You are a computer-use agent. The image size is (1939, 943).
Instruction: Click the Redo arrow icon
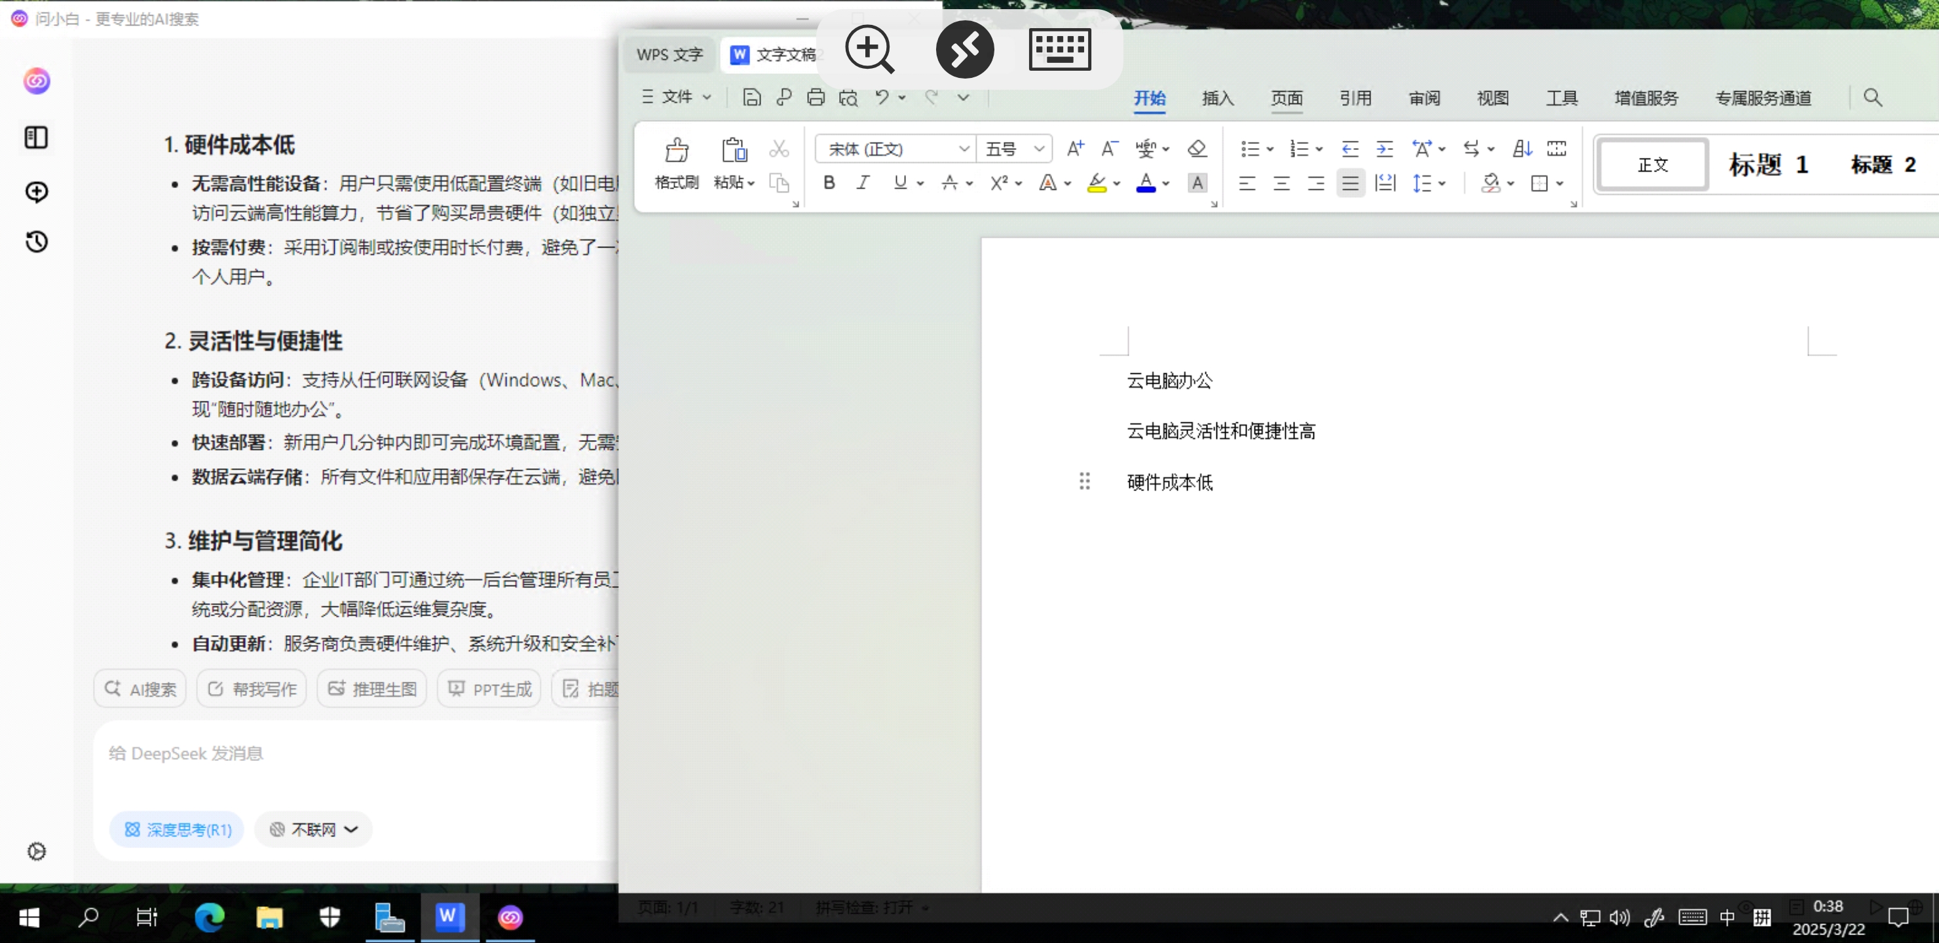click(x=932, y=97)
